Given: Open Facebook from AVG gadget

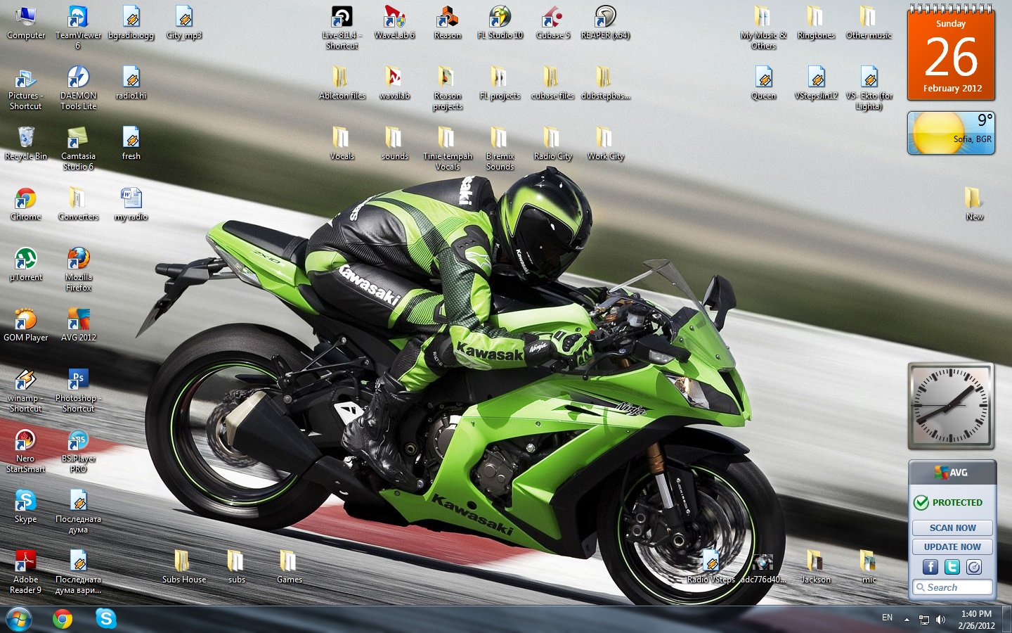Looking at the screenshot, I should pos(930,567).
